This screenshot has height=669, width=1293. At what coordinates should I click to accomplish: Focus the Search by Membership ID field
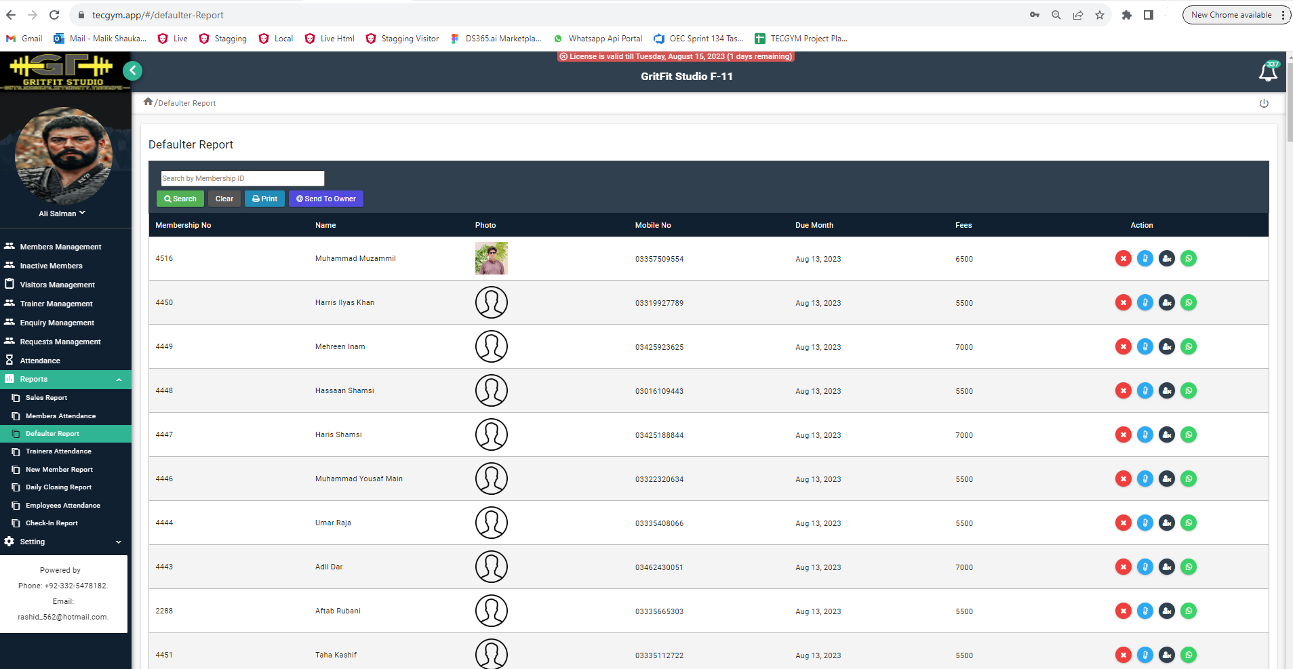coord(242,178)
